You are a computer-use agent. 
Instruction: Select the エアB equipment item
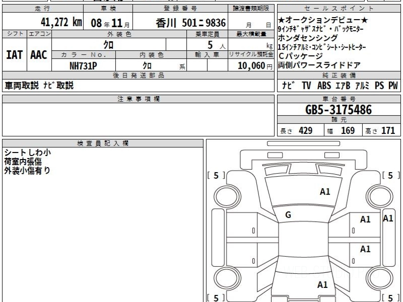click(343, 86)
